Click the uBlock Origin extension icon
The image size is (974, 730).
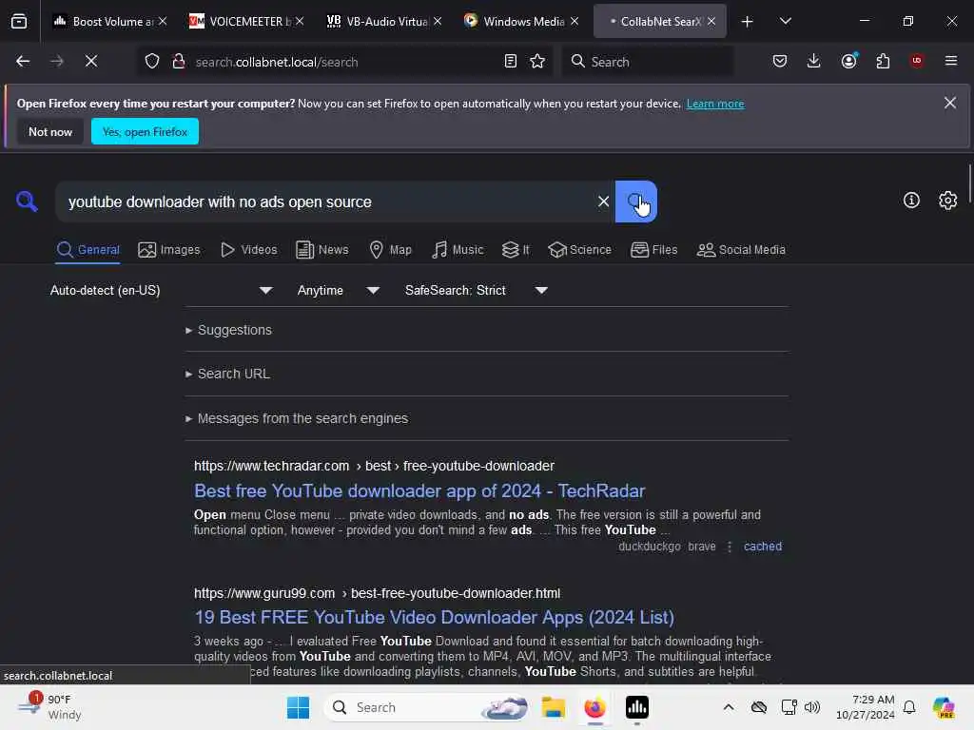(917, 60)
